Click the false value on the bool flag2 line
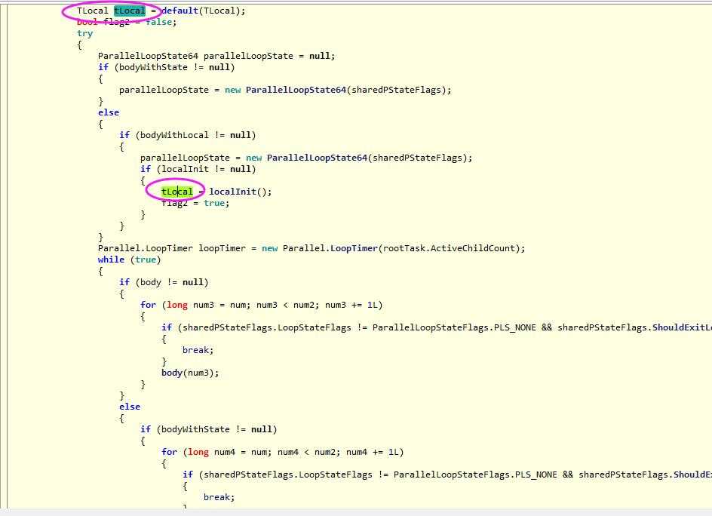Screen dimensions: 712x516 [x=158, y=22]
